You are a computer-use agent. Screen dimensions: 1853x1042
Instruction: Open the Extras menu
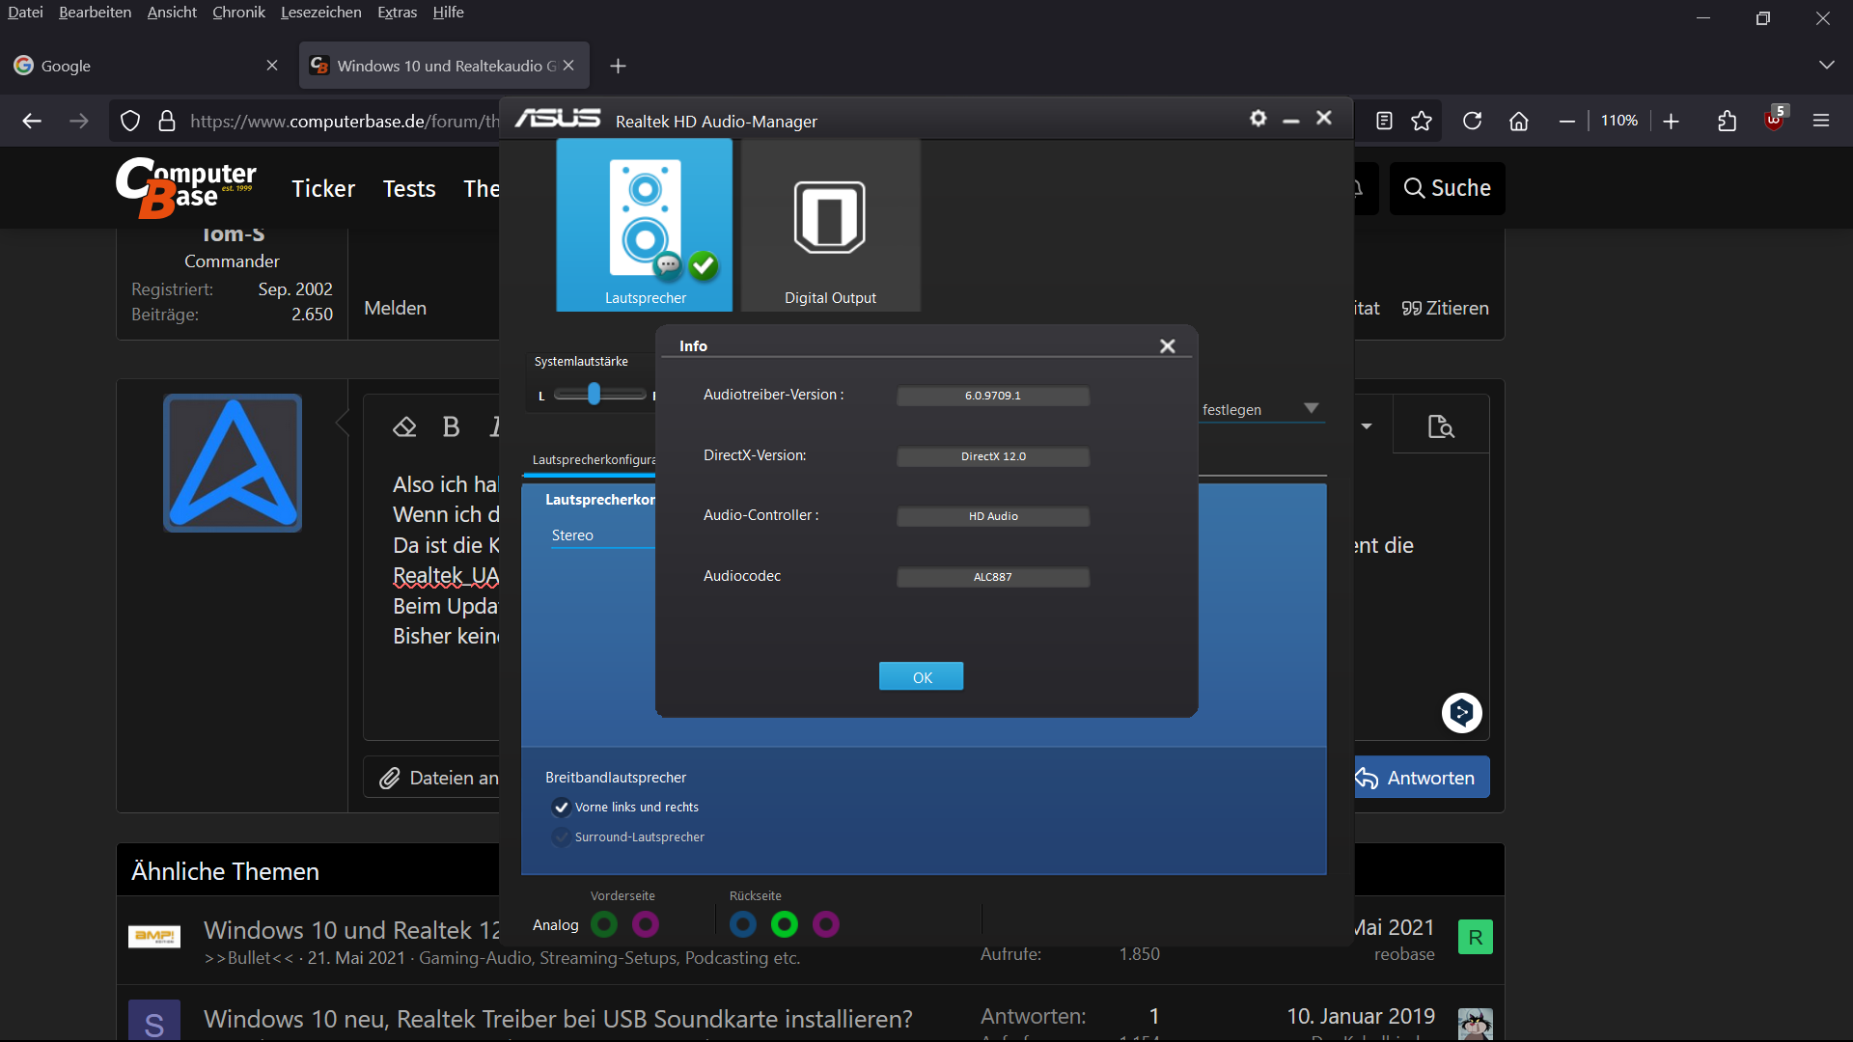[x=397, y=13]
